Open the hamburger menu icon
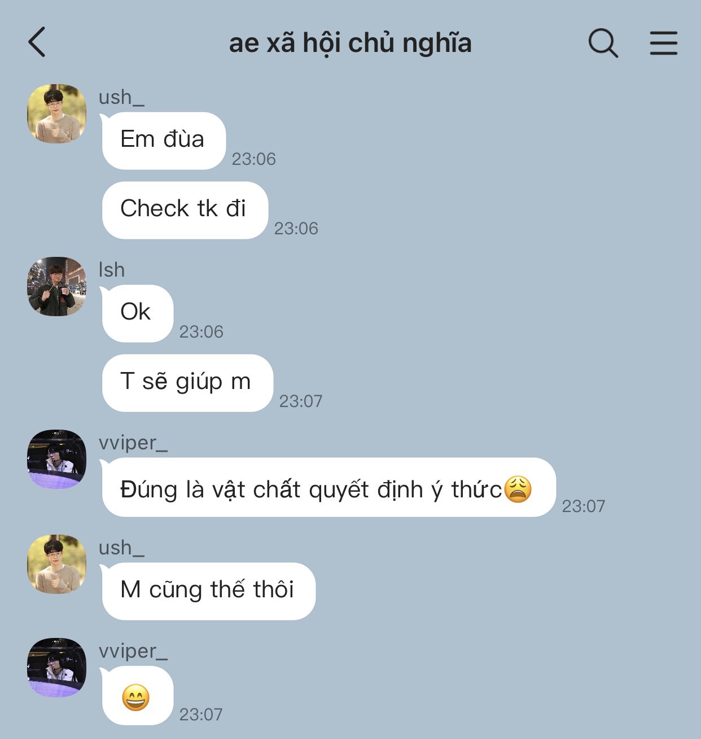The height and width of the screenshot is (739, 701). pos(663,43)
